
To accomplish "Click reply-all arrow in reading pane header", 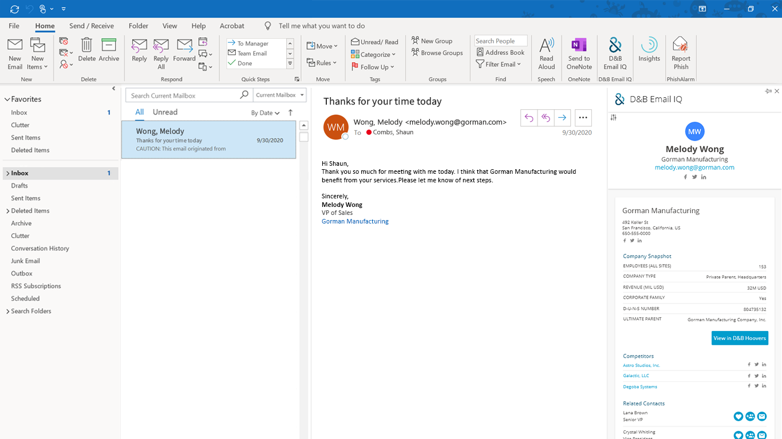I will pyautogui.click(x=546, y=118).
